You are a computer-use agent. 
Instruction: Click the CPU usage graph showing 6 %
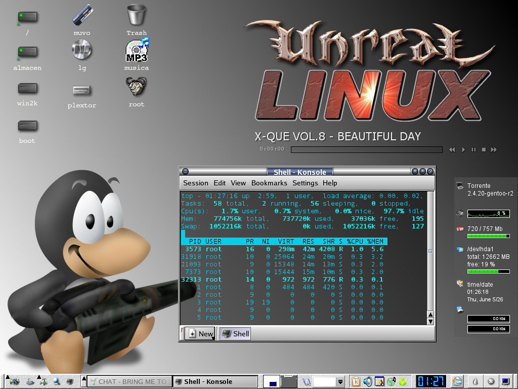point(488,213)
